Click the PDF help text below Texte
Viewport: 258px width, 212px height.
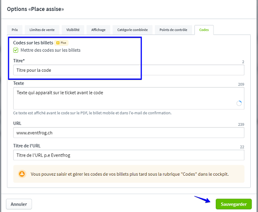tap(92, 113)
